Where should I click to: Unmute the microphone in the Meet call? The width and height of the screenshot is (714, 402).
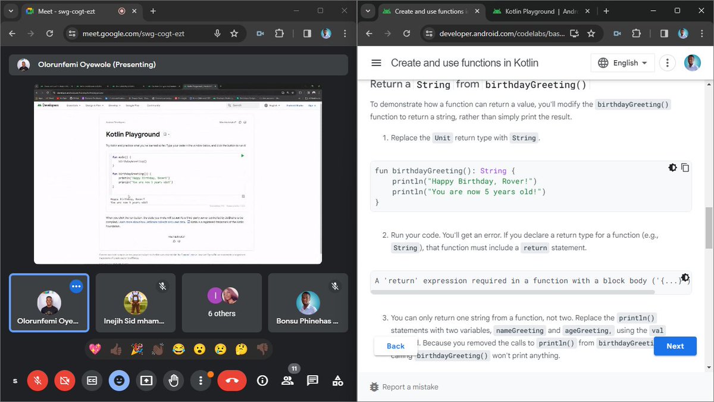point(37,381)
